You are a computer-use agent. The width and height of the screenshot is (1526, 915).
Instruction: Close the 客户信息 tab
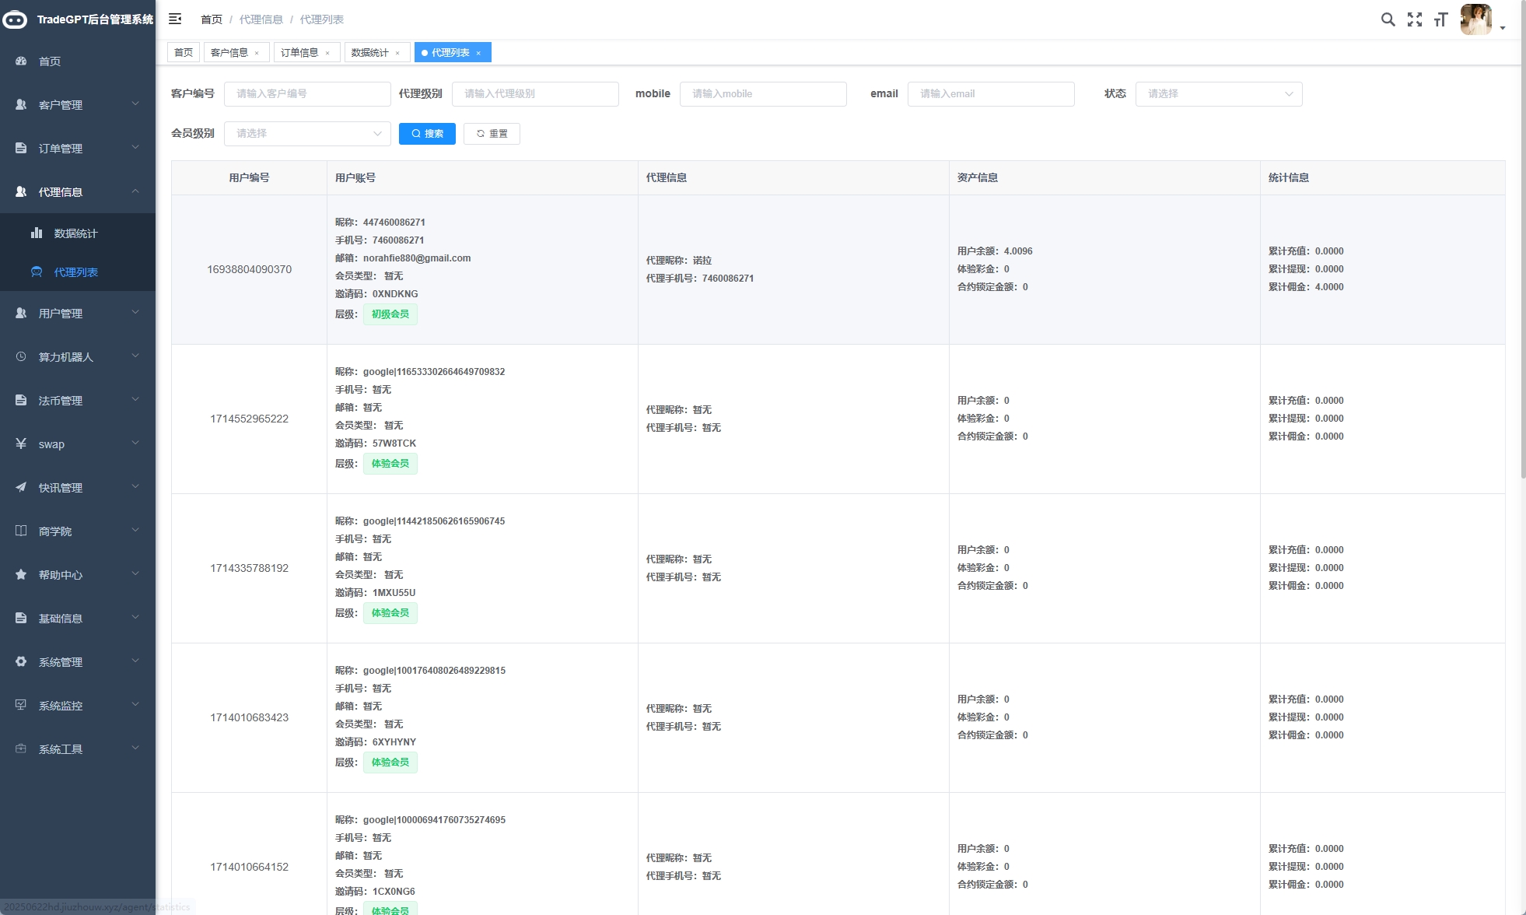(x=257, y=53)
